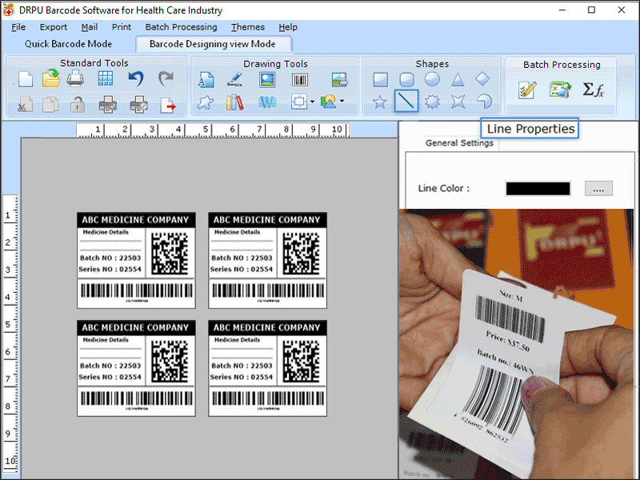Viewport: 640px width, 480px height.
Task: Undo the last action
Action: [x=135, y=78]
